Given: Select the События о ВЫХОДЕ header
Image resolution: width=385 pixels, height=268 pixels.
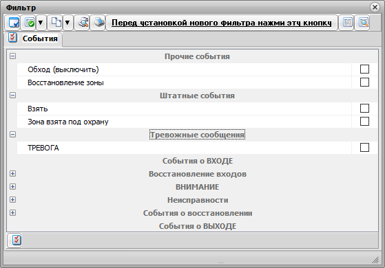Looking at the screenshot, I should coord(198,226).
